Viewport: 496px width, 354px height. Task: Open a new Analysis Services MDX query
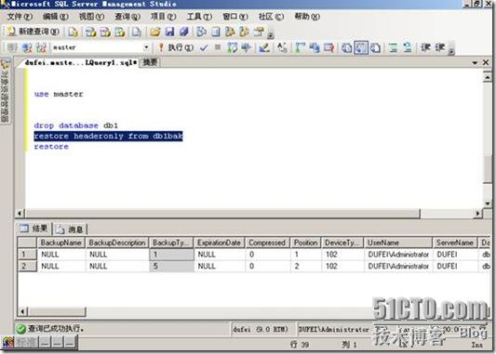[91, 32]
